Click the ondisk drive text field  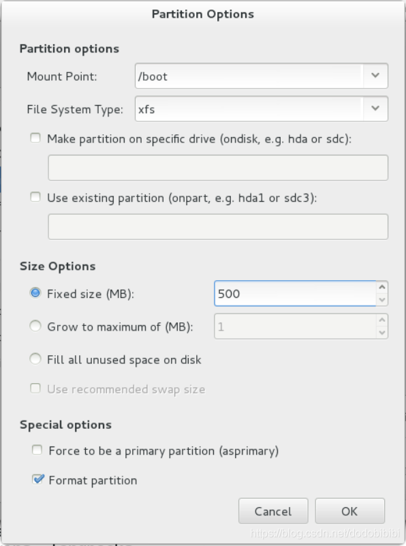point(218,168)
